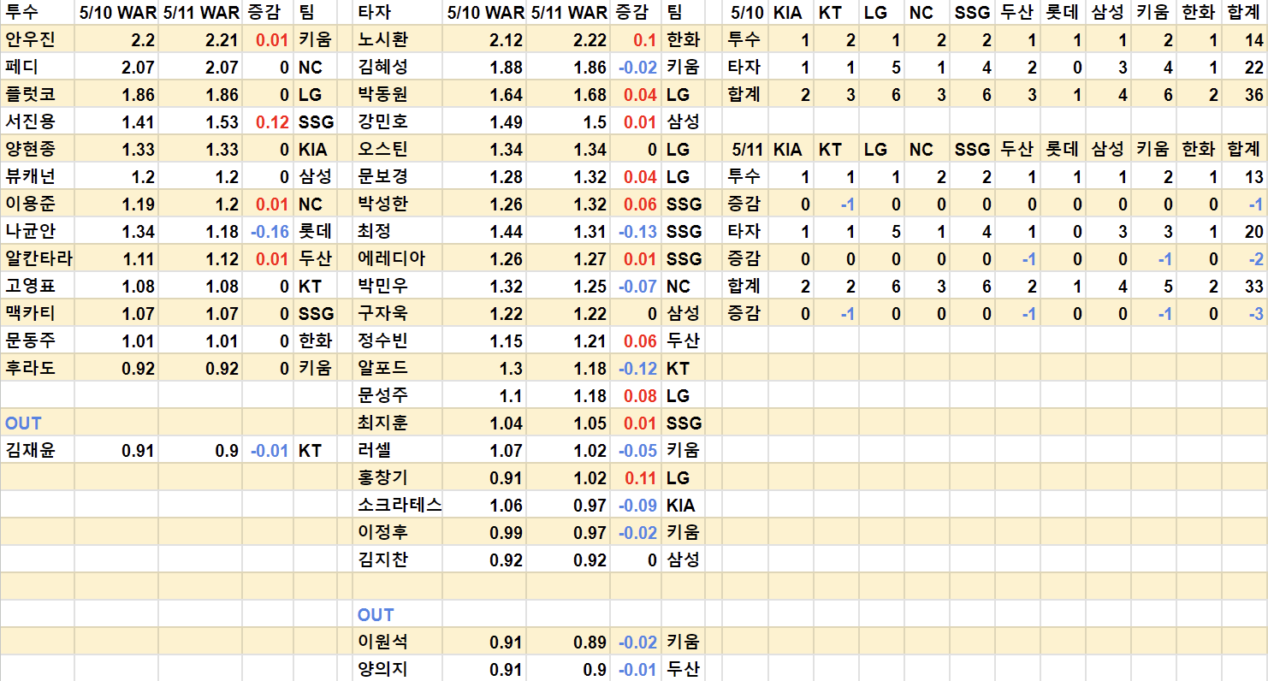This screenshot has width=1268, height=681.
Task: Select the blue OUT label in batter column
Action: [376, 614]
